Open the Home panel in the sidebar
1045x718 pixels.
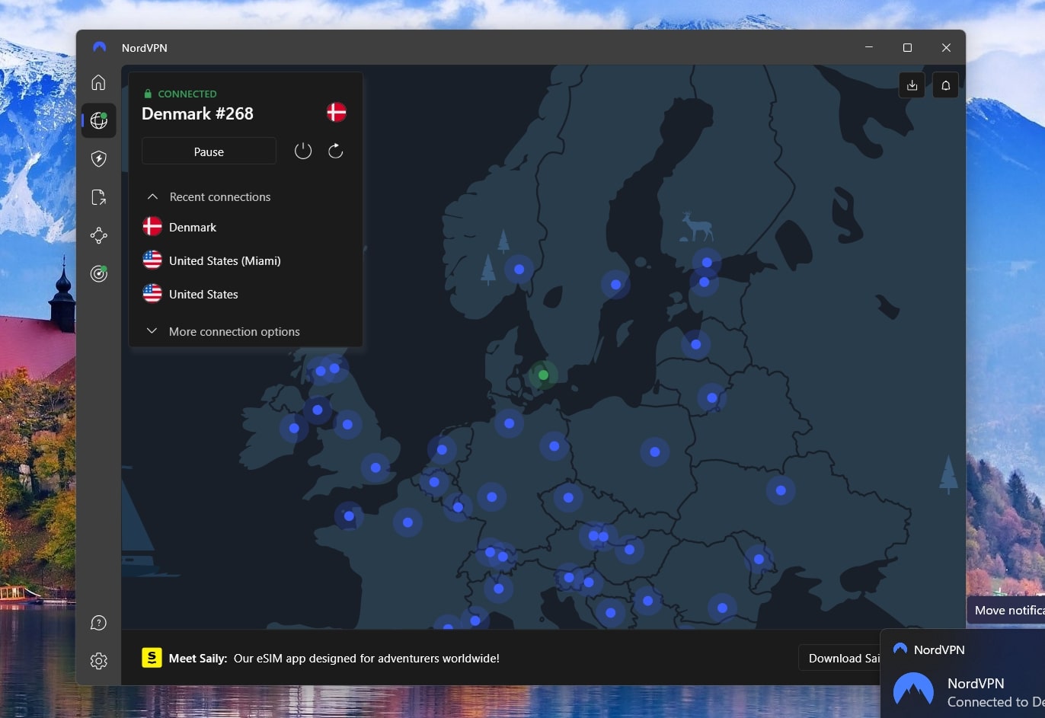click(98, 82)
